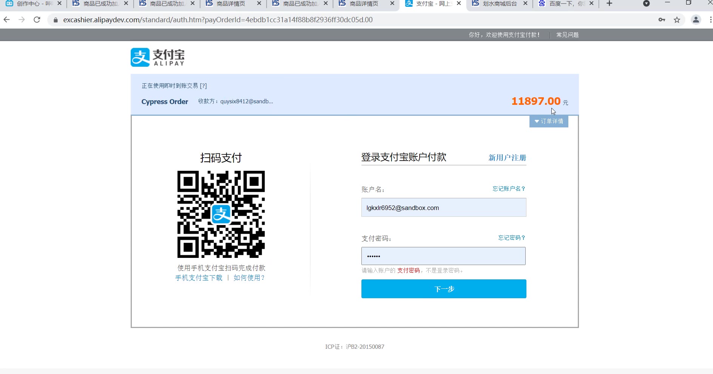
Task: Click the [?] help link for 即时到账交易
Action: (203, 86)
